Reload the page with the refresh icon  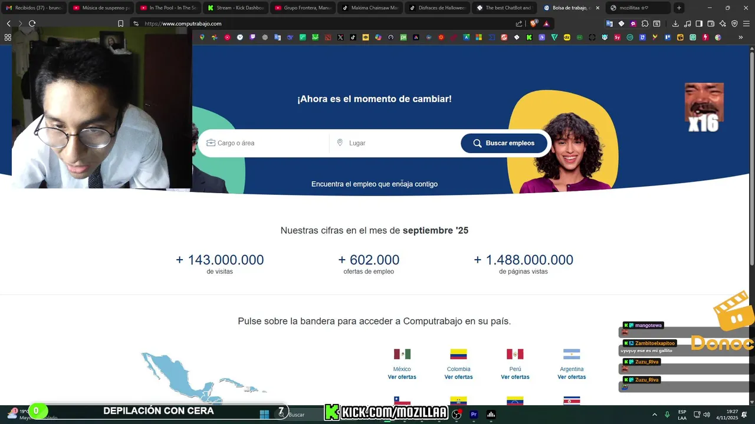[32, 24]
